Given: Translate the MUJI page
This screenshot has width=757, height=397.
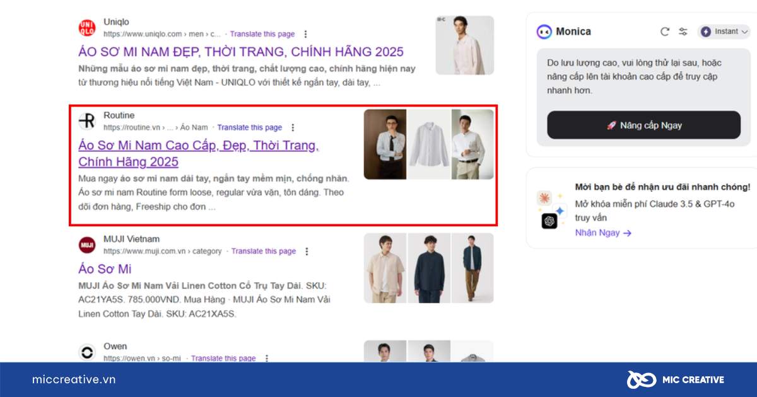Looking at the screenshot, I should (264, 251).
